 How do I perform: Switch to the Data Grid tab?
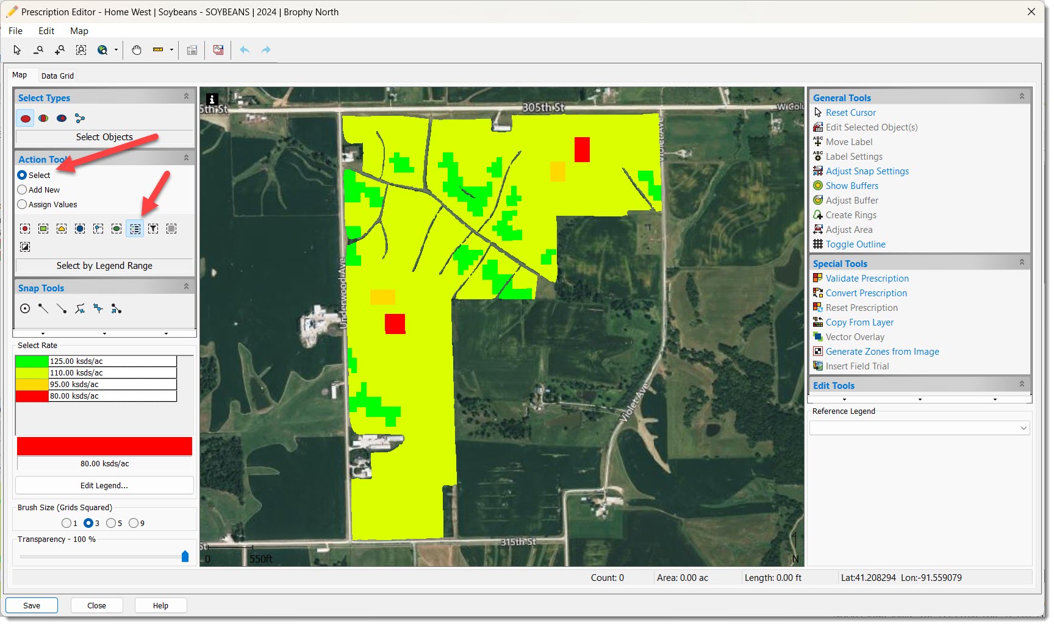(x=57, y=76)
